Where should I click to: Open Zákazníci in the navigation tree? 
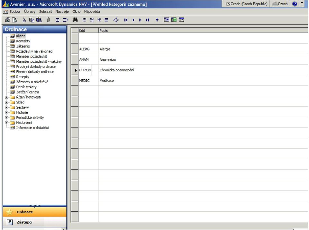[23, 46]
